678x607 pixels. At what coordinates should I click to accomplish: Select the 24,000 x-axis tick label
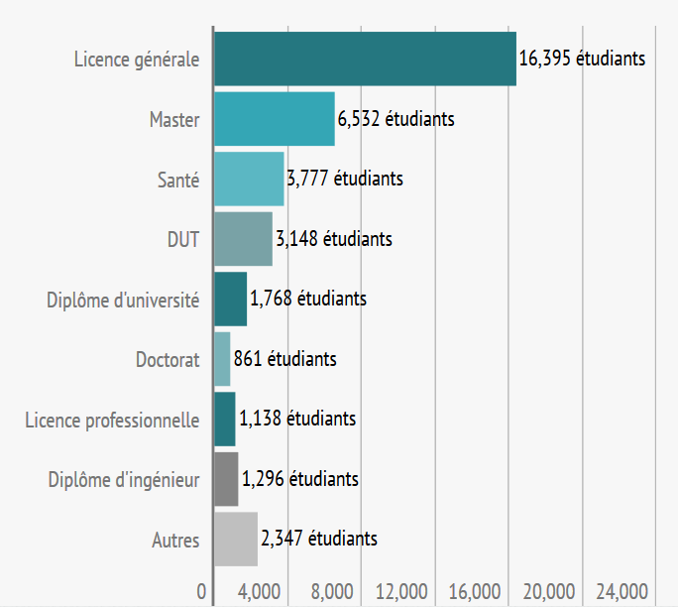point(621,591)
